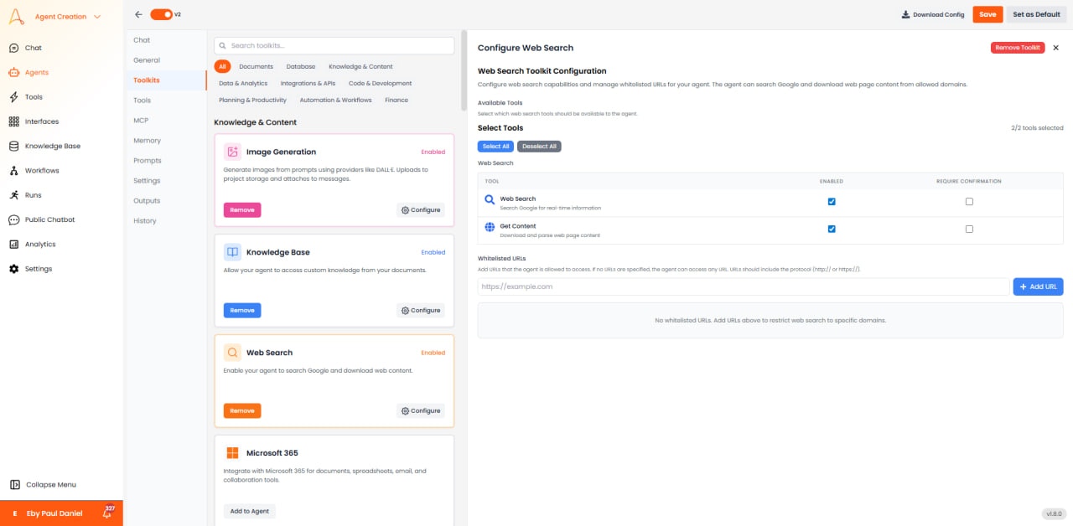Check Require Confirmation for Get Content

tap(969, 229)
